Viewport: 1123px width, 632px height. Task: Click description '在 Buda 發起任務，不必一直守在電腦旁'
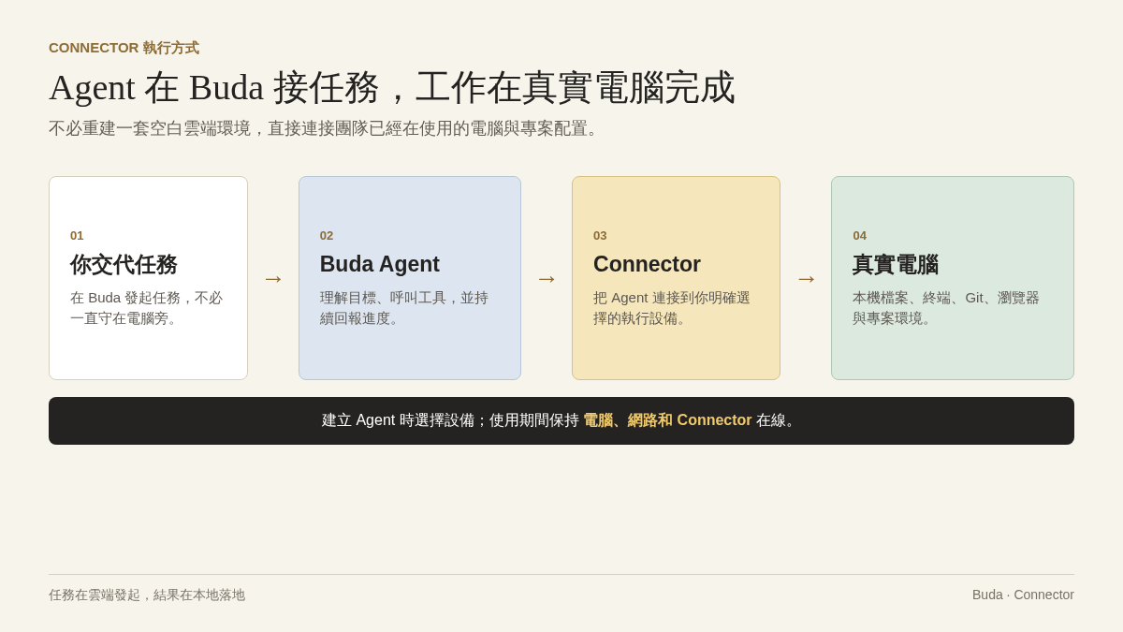click(147, 308)
